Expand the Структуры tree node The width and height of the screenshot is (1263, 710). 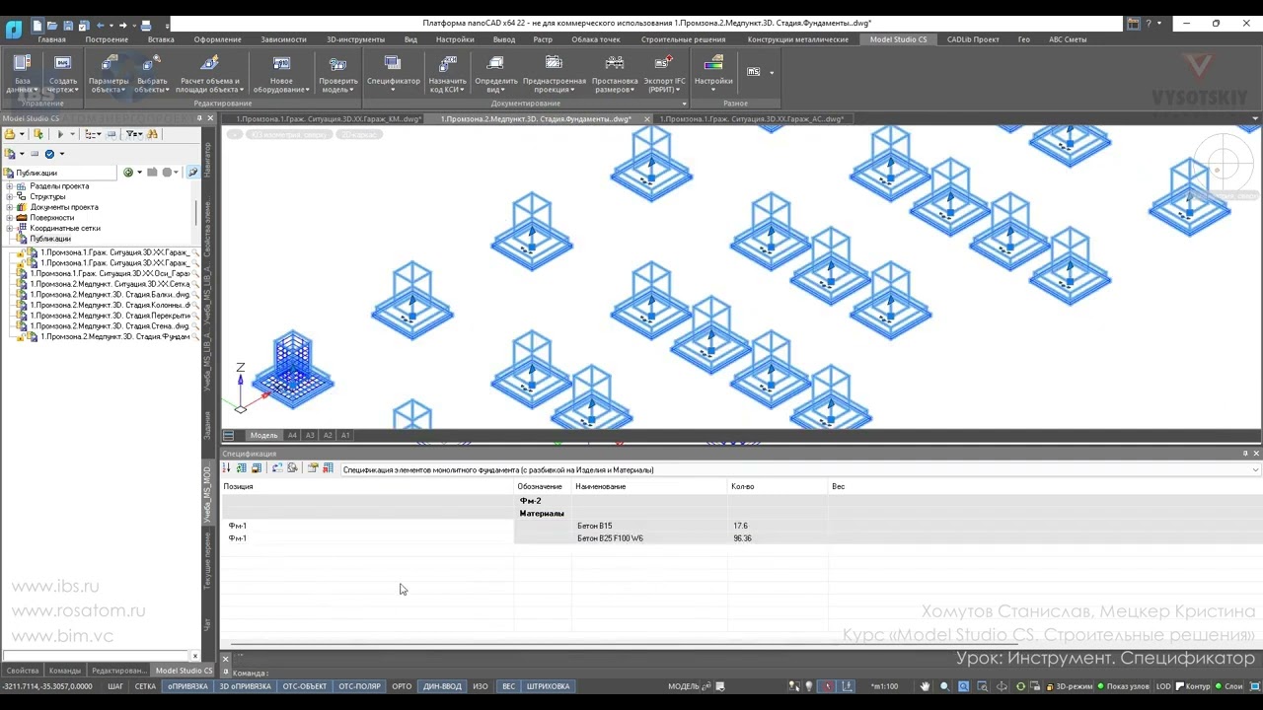click(10, 197)
